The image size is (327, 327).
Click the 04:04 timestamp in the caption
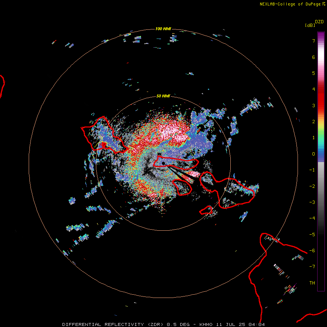(257, 324)
